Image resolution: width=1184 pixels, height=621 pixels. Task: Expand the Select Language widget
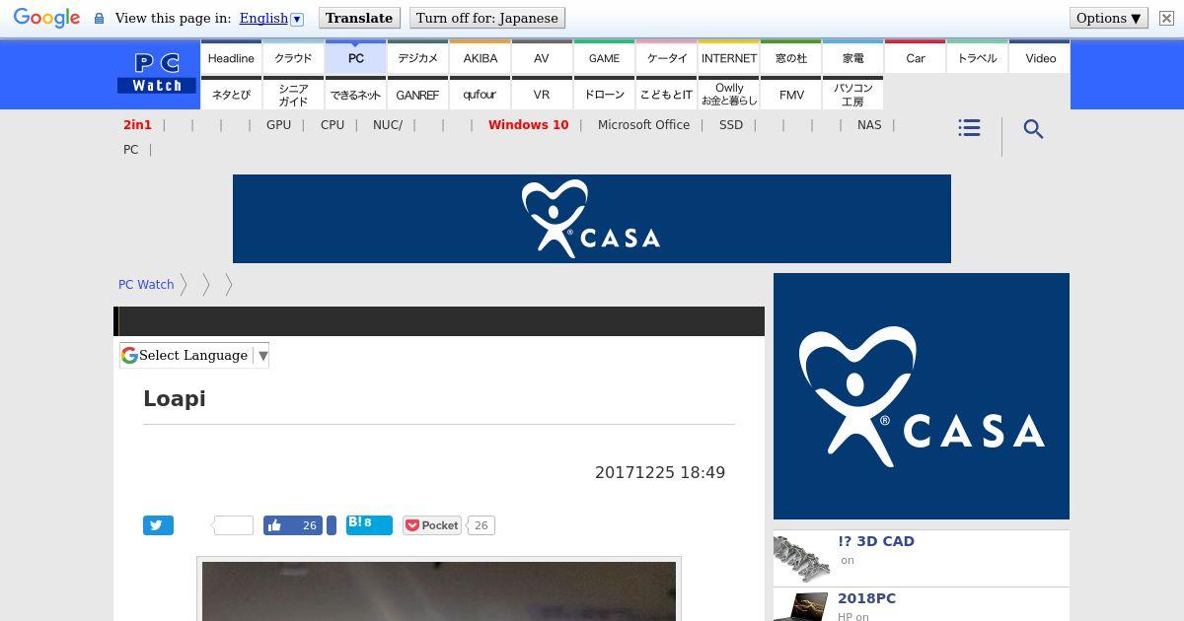pos(194,355)
